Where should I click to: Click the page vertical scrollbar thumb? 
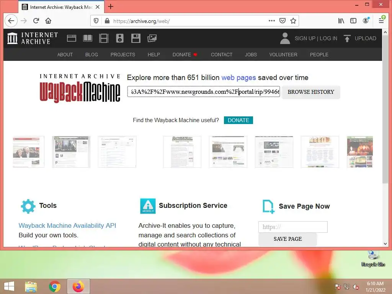385,110
